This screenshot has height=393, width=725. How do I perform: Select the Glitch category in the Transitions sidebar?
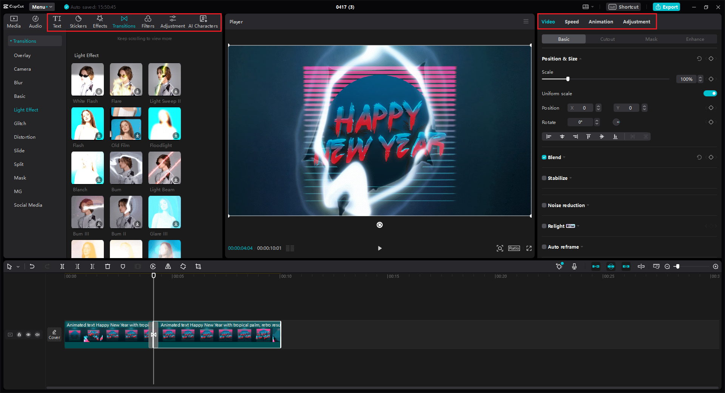click(21, 123)
